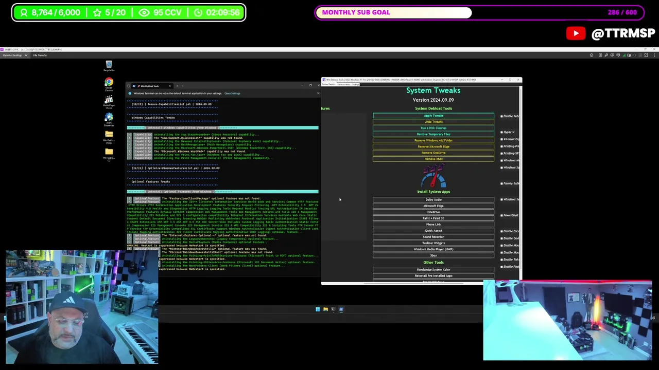Toggle the Enable Auto... checkbox
The height and width of the screenshot is (370, 659).
(501, 116)
